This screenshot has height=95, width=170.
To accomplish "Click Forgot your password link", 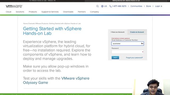I will pos(134,58).
